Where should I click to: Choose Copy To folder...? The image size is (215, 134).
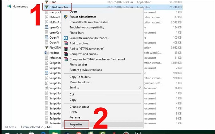[x=80, y=77]
